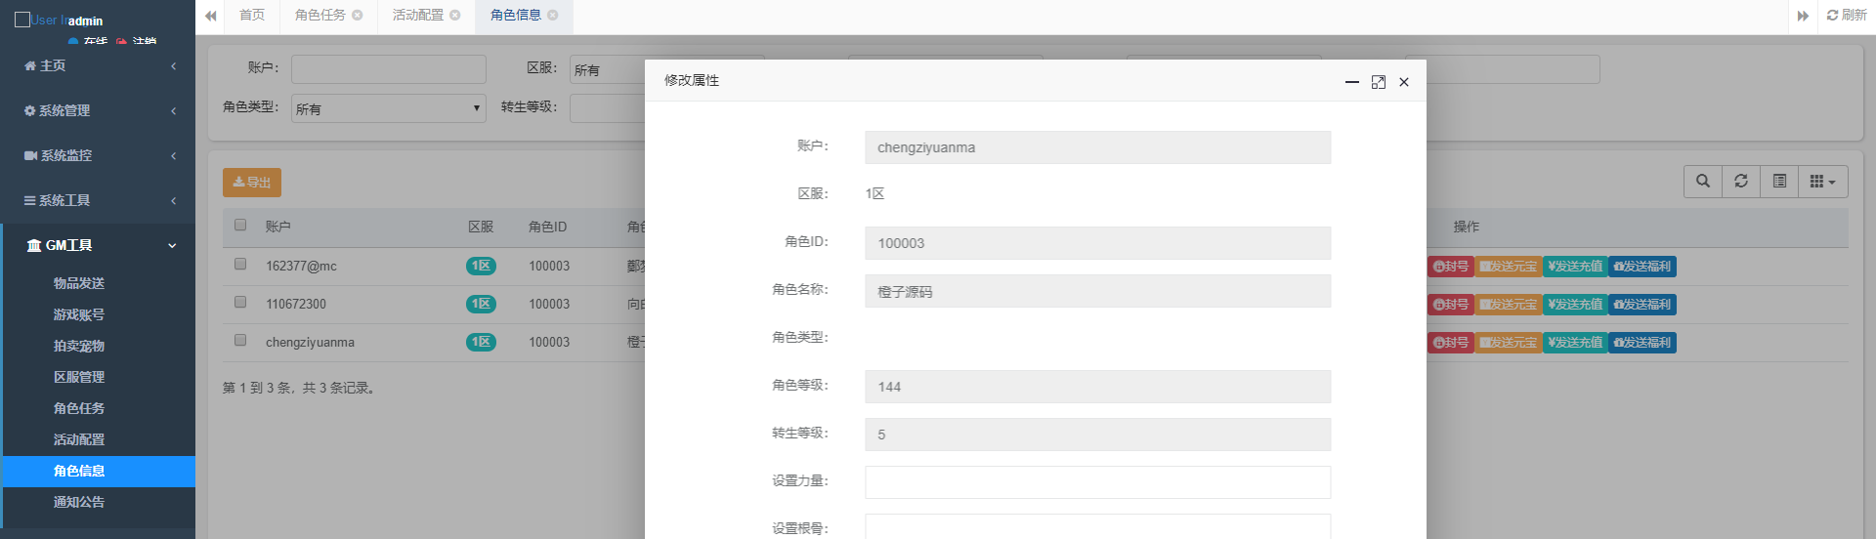
Task: Check the row checkbox for 110672300
Action: coord(240,303)
